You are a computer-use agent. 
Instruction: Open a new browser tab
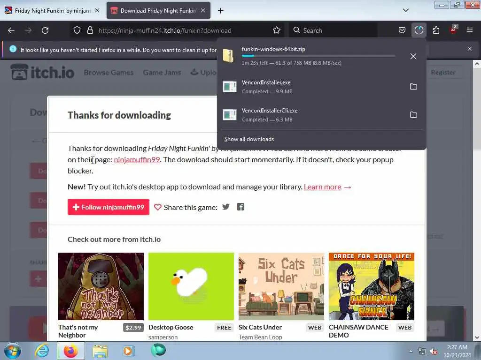pyautogui.click(x=221, y=11)
